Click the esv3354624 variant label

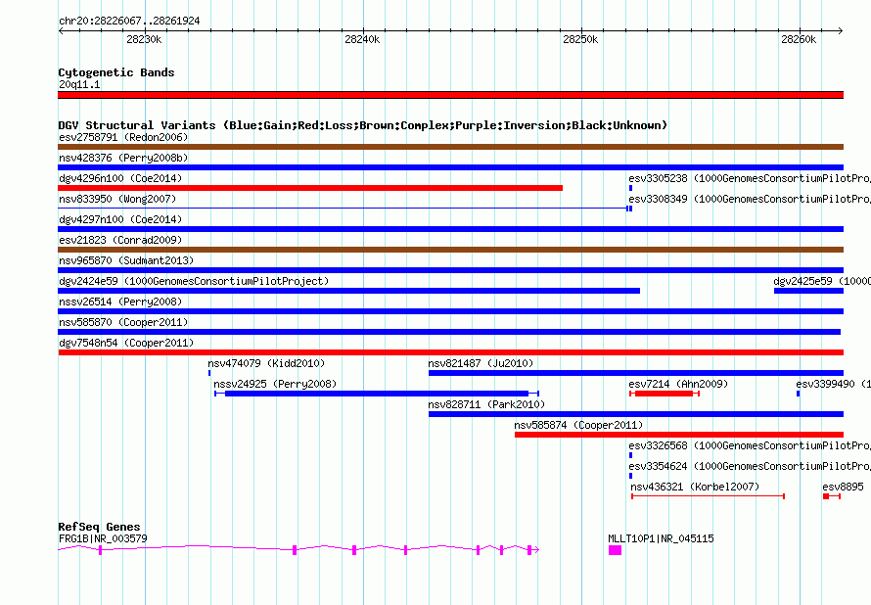(x=750, y=466)
